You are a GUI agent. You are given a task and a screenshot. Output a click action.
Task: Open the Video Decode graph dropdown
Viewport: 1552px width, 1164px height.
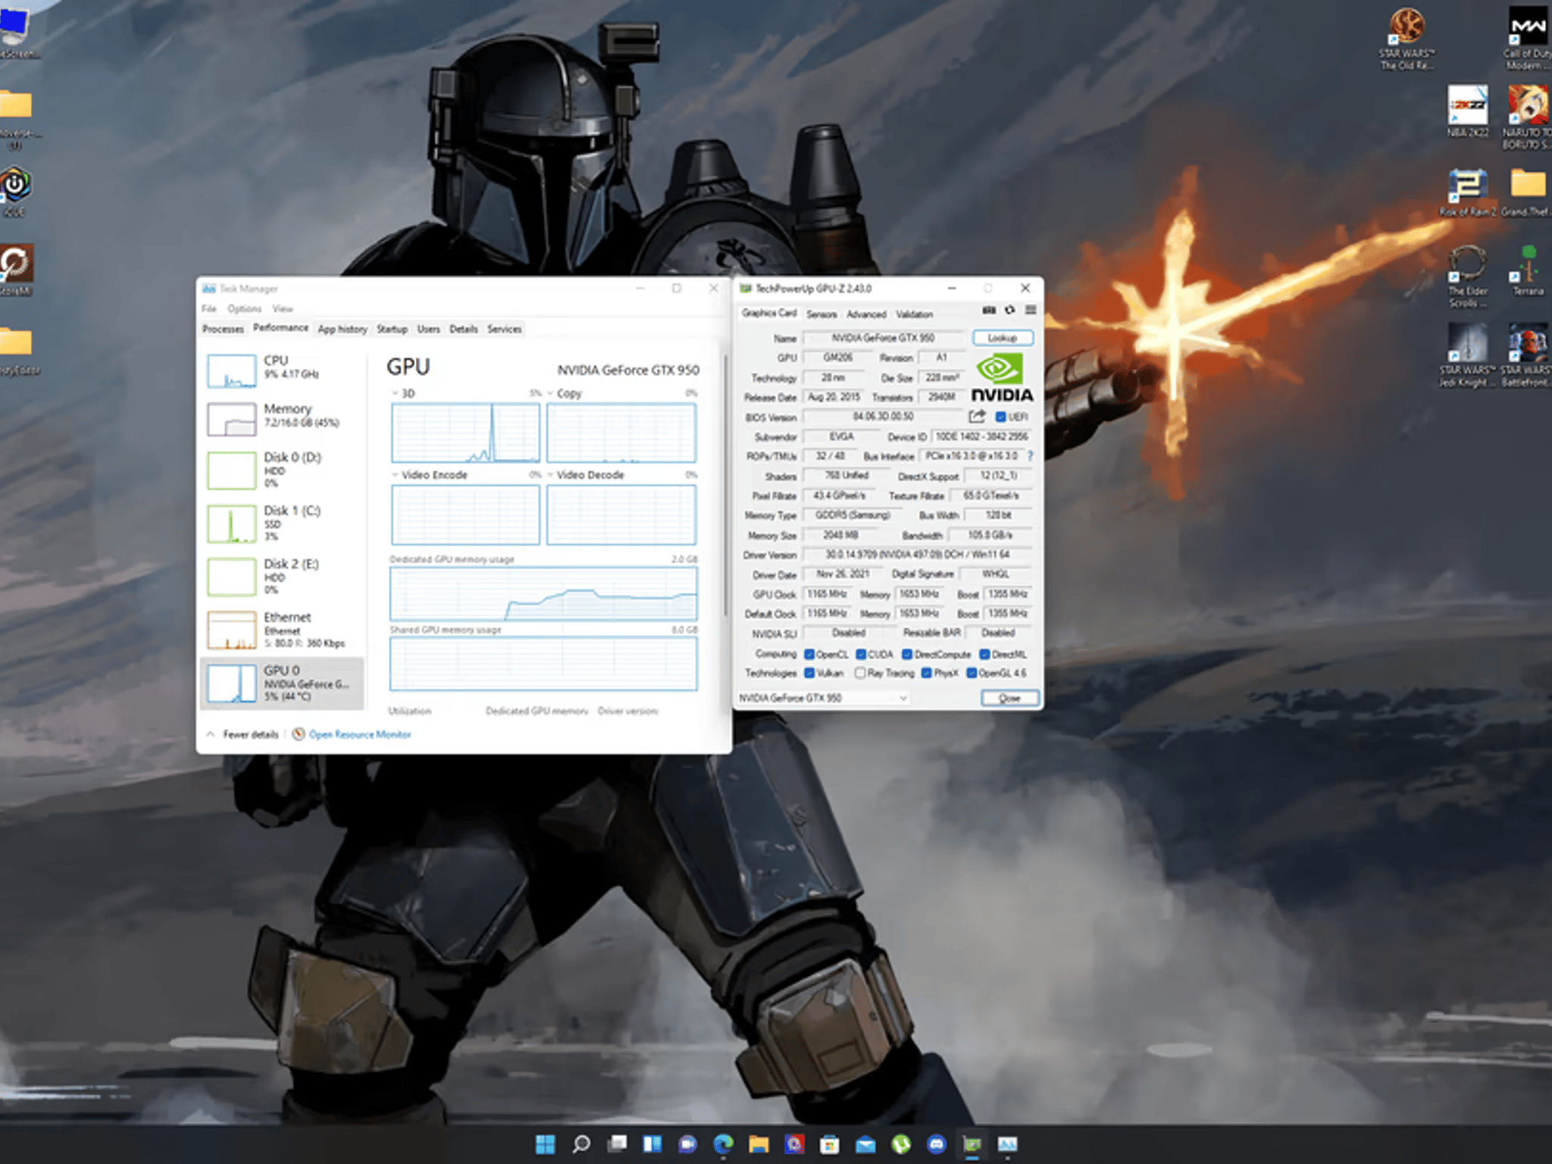coord(550,475)
